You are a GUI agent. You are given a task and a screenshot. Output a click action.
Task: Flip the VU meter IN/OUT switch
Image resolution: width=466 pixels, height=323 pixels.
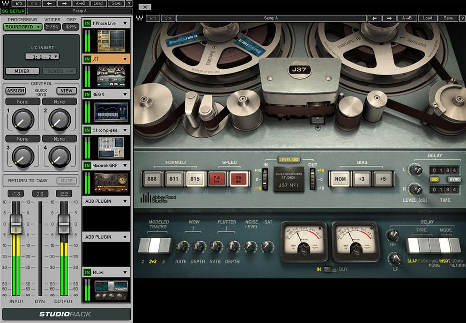(x=330, y=269)
